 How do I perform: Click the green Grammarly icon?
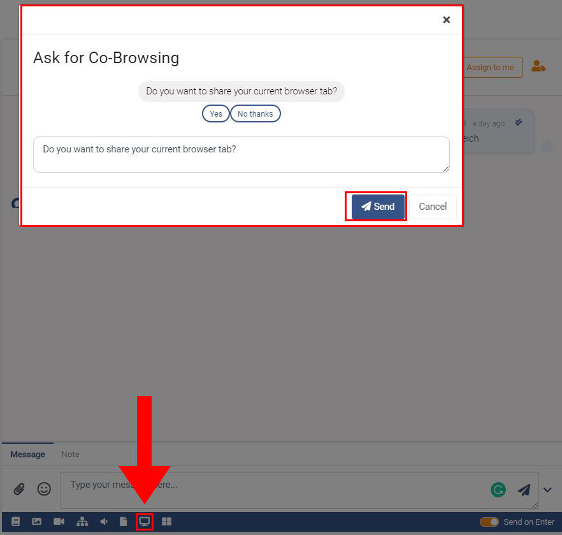click(498, 490)
